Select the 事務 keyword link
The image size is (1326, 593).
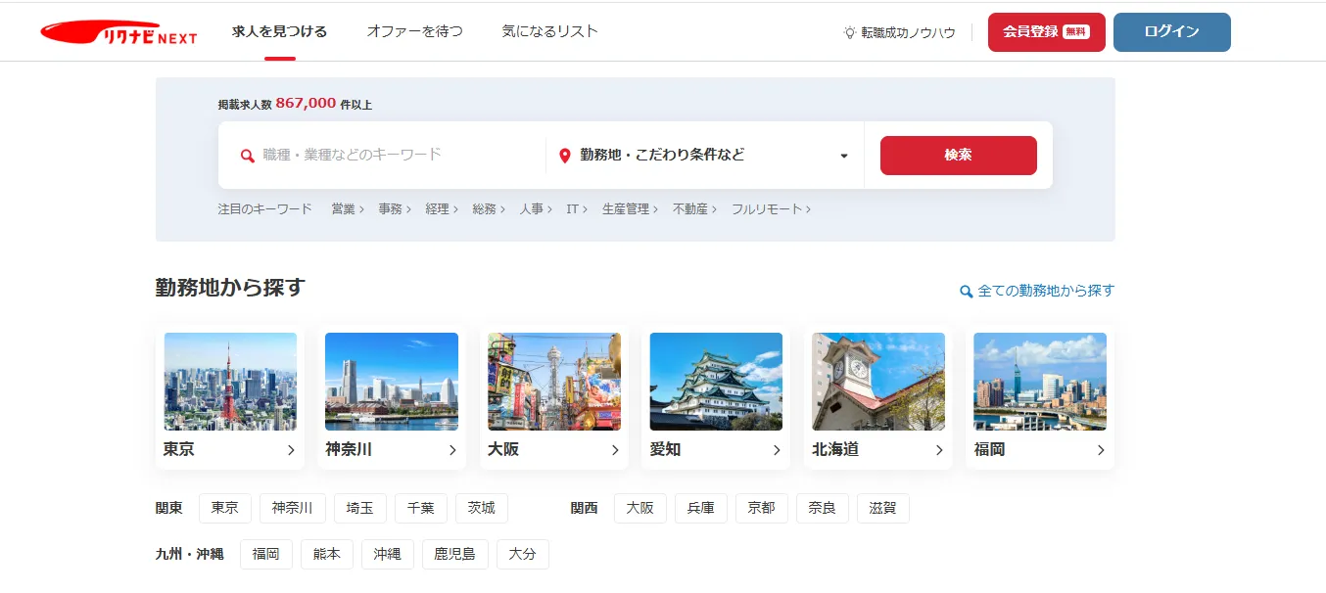click(395, 208)
